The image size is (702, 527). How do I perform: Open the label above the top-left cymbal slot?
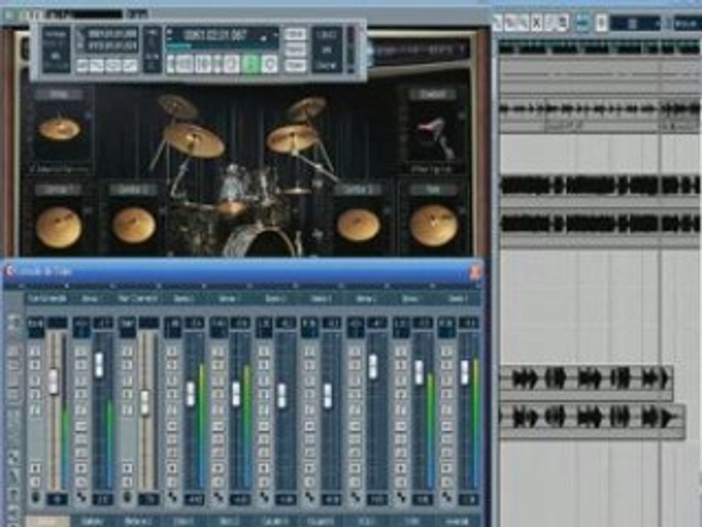pos(59,94)
